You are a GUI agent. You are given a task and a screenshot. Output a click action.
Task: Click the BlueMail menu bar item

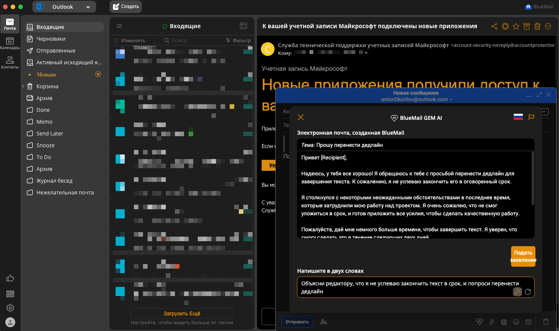539,6
